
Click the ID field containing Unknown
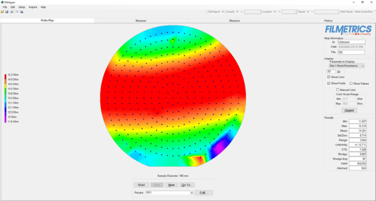[351, 42]
